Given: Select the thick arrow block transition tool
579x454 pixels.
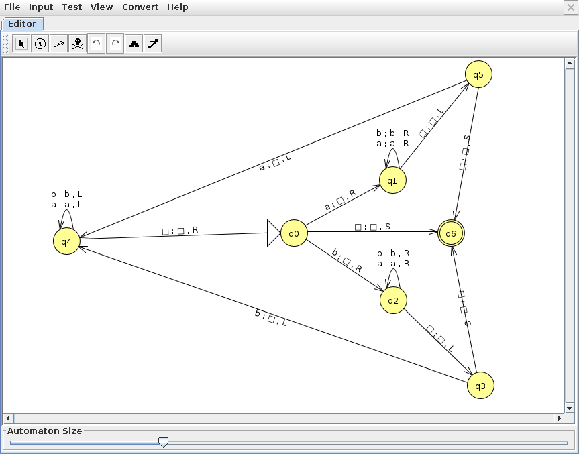Looking at the screenshot, I should pyautogui.click(x=153, y=44).
